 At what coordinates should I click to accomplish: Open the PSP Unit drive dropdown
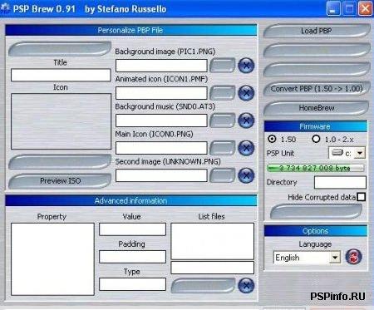[360, 153]
